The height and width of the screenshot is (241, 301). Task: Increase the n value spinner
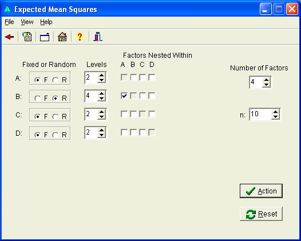coord(275,112)
